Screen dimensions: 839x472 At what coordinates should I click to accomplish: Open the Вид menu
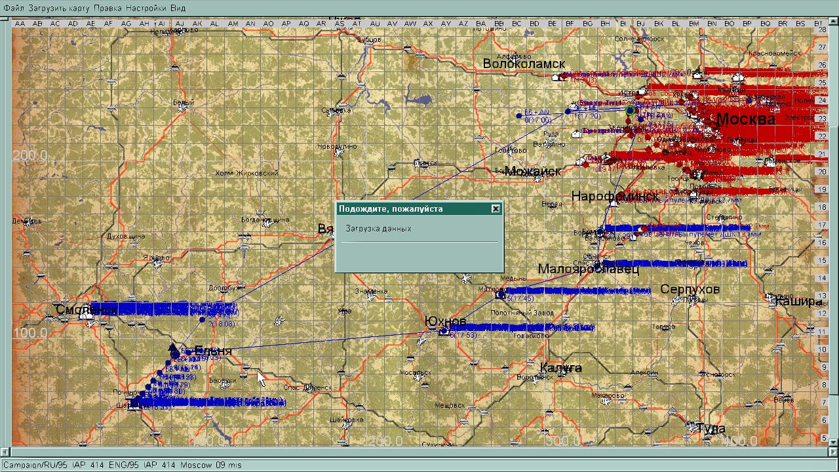click(178, 8)
